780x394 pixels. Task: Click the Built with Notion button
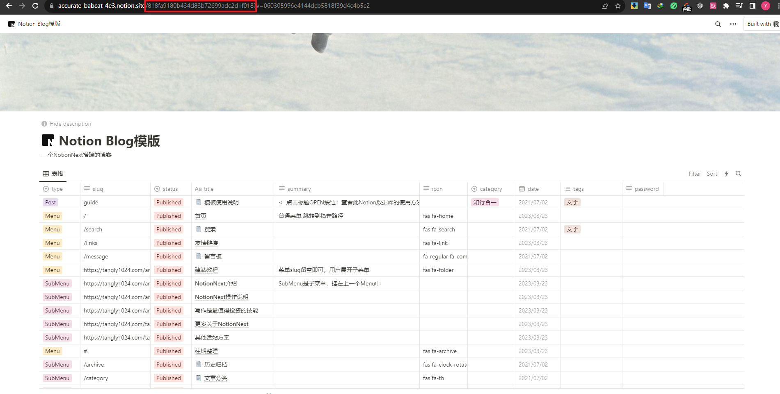pyautogui.click(x=763, y=24)
